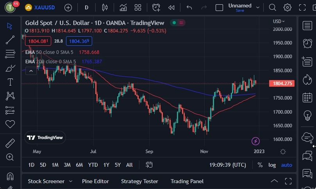
Task: Open the ideas lightbulb panel
Action: (x=307, y=116)
